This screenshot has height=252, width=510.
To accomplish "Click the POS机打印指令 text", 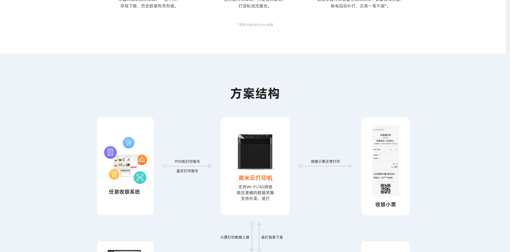I will coord(188,161).
